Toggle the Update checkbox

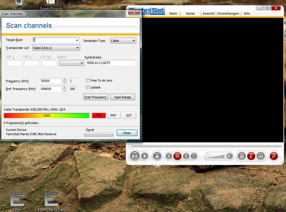[x=88, y=87]
